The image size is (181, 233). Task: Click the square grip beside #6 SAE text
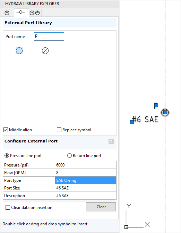132,122
